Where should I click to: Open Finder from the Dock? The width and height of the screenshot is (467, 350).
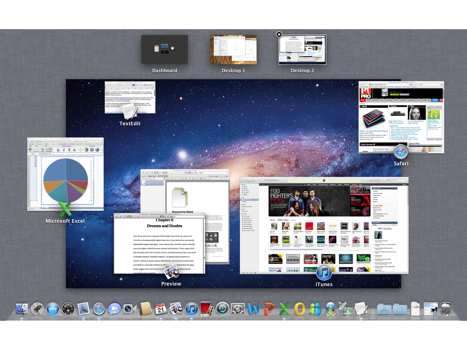(22, 309)
